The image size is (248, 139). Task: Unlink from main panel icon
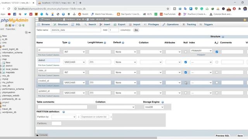[x=29, y=32]
